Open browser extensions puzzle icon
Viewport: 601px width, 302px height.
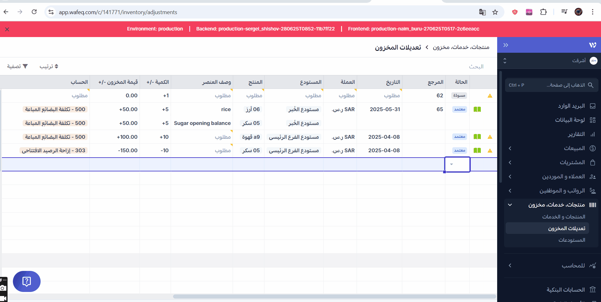(x=543, y=12)
